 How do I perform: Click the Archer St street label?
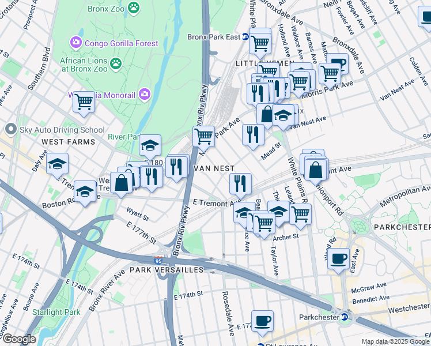[286, 238]
